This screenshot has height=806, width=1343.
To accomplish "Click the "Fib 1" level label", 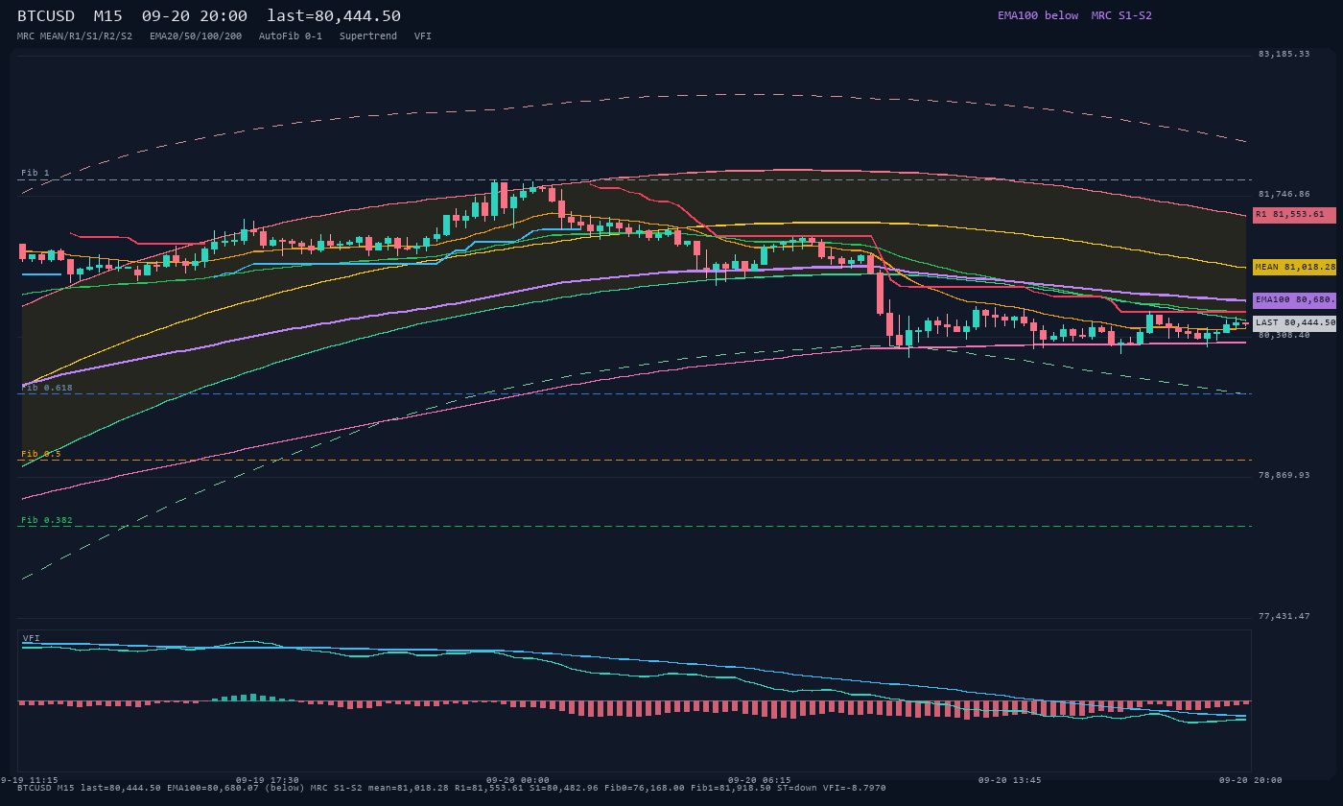I will pyautogui.click(x=35, y=173).
